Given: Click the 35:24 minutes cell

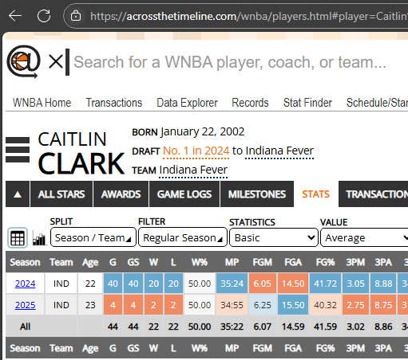Looking at the screenshot, I should coord(232,284).
